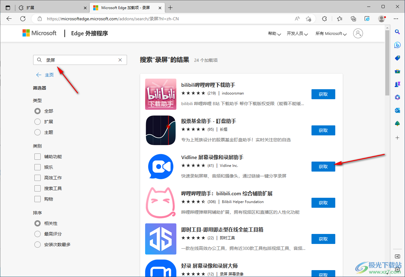Sort by 安装次数最多 radio button

pos(38,245)
